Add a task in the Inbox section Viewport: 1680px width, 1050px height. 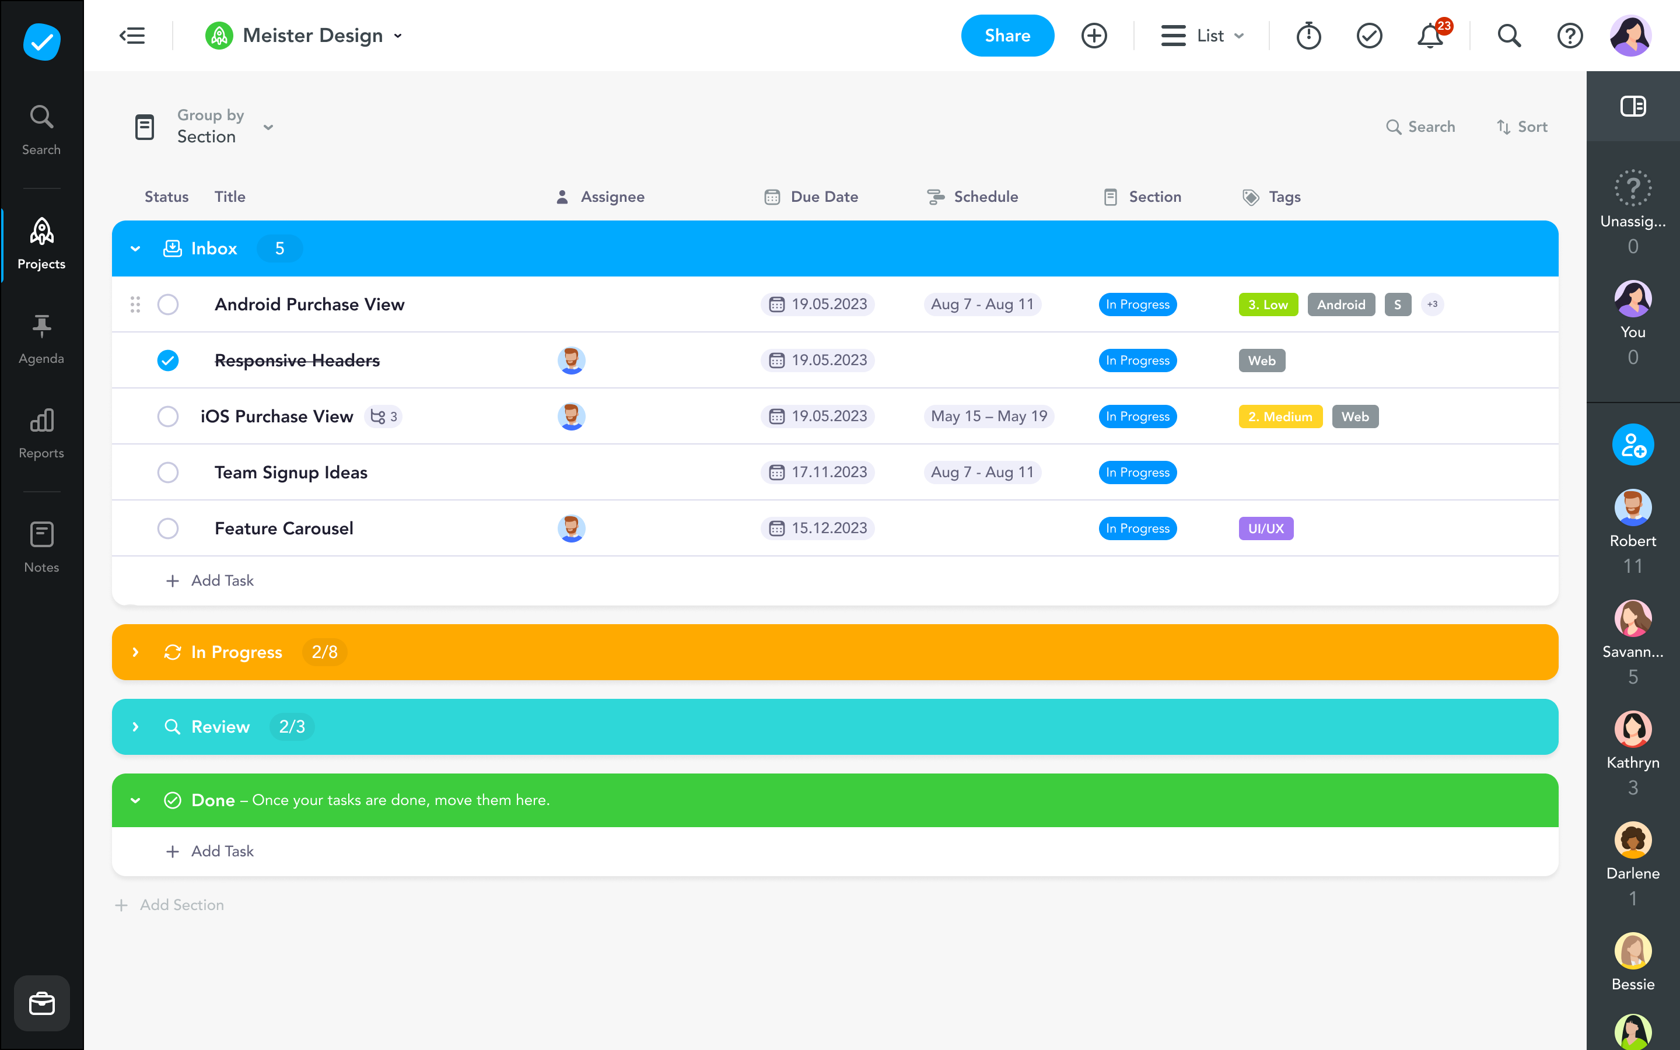(211, 580)
